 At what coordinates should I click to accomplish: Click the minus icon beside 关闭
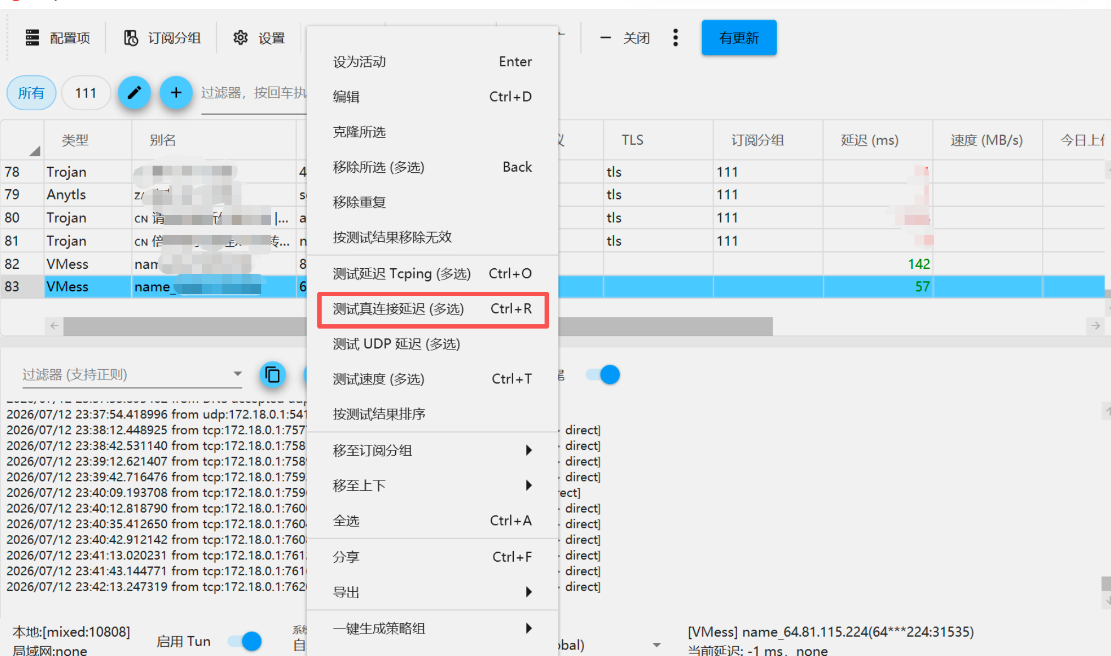tap(605, 38)
